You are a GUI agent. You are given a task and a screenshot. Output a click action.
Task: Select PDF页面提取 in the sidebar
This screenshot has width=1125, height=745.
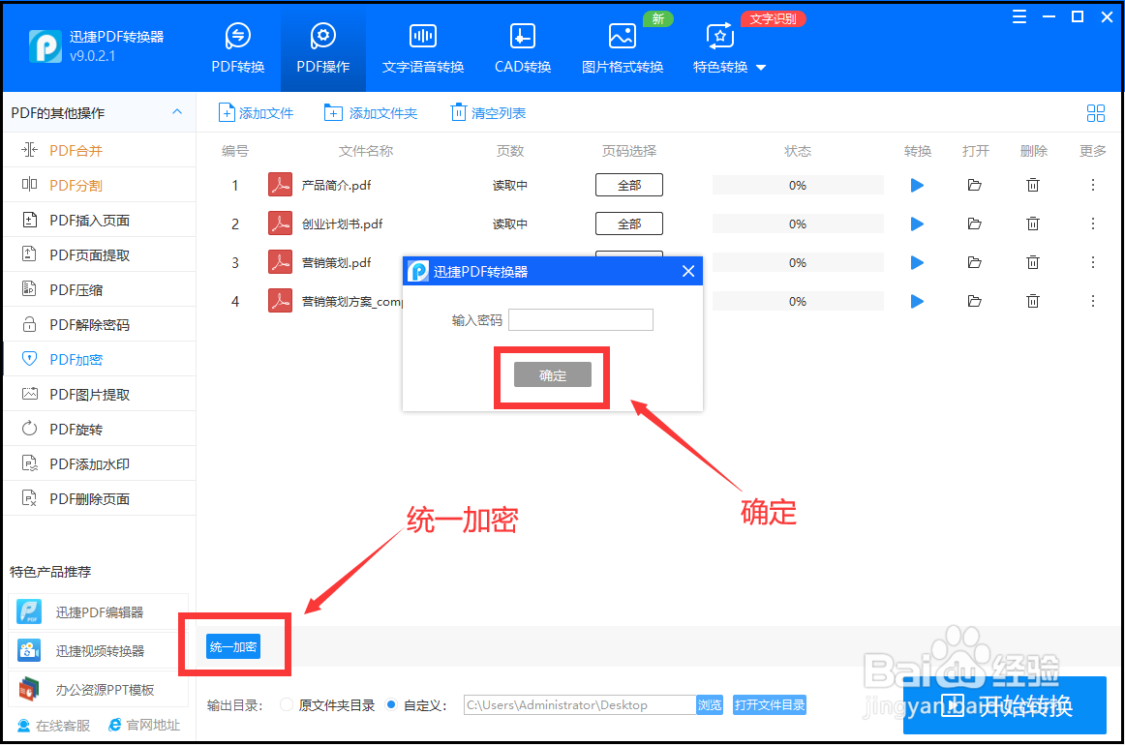coord(99,254)
